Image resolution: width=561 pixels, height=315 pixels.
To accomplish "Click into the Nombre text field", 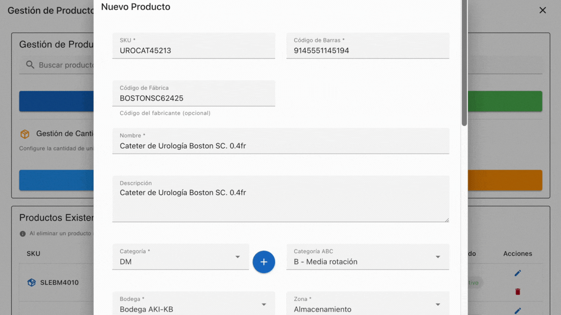I will coord(280,146).
